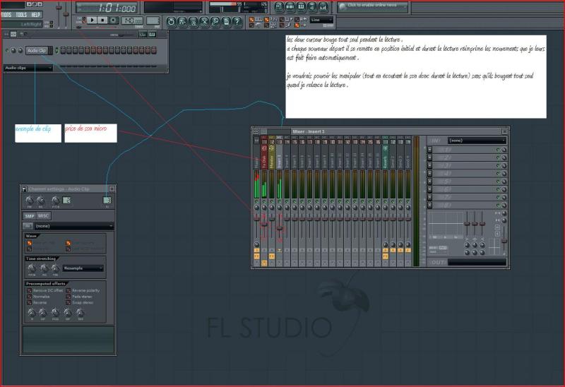Click the FX button on the Master track

[256, 256]
